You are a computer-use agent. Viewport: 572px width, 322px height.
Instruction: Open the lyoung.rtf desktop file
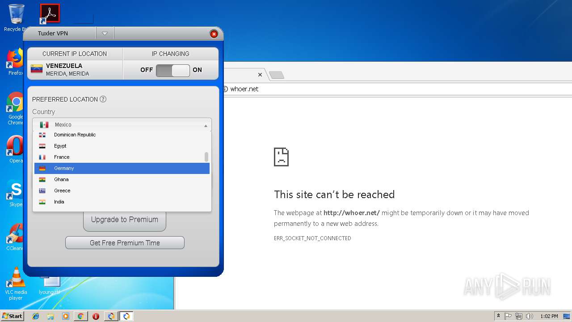pyautogui.click(x=50, y=285)
